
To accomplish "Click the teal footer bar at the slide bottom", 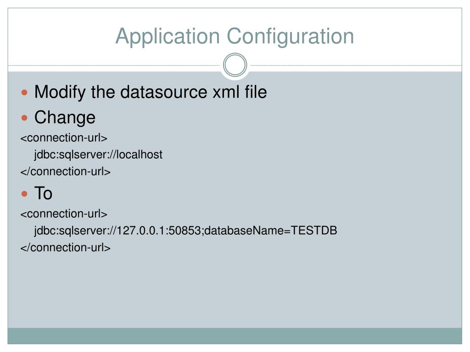I will point(235,335).
